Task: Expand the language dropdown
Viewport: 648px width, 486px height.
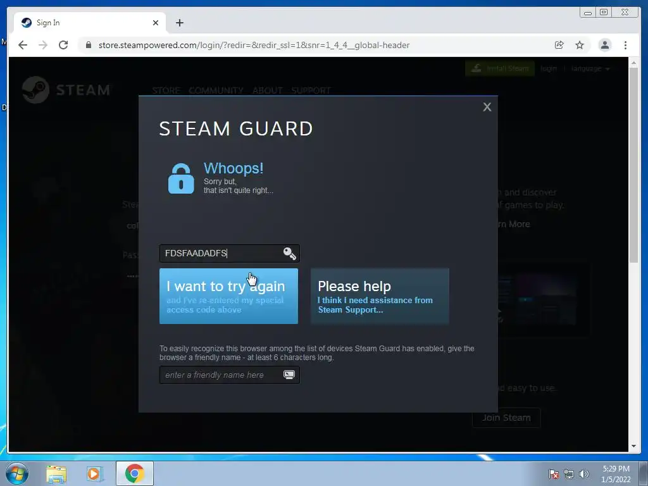Action: [x=590, y=68]
